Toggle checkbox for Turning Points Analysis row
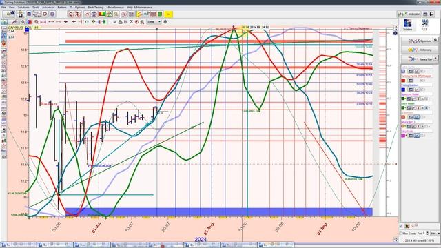This screenshot has width=441, height=248. (421, 81)
